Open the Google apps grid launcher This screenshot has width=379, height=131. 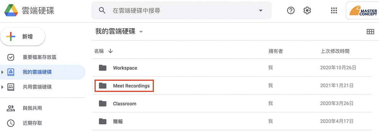(334, 10)
